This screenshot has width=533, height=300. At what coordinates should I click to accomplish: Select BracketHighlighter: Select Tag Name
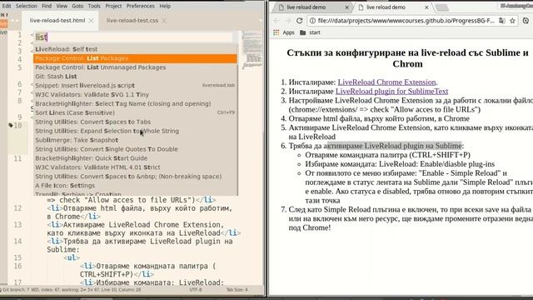(x=135, y=103)
